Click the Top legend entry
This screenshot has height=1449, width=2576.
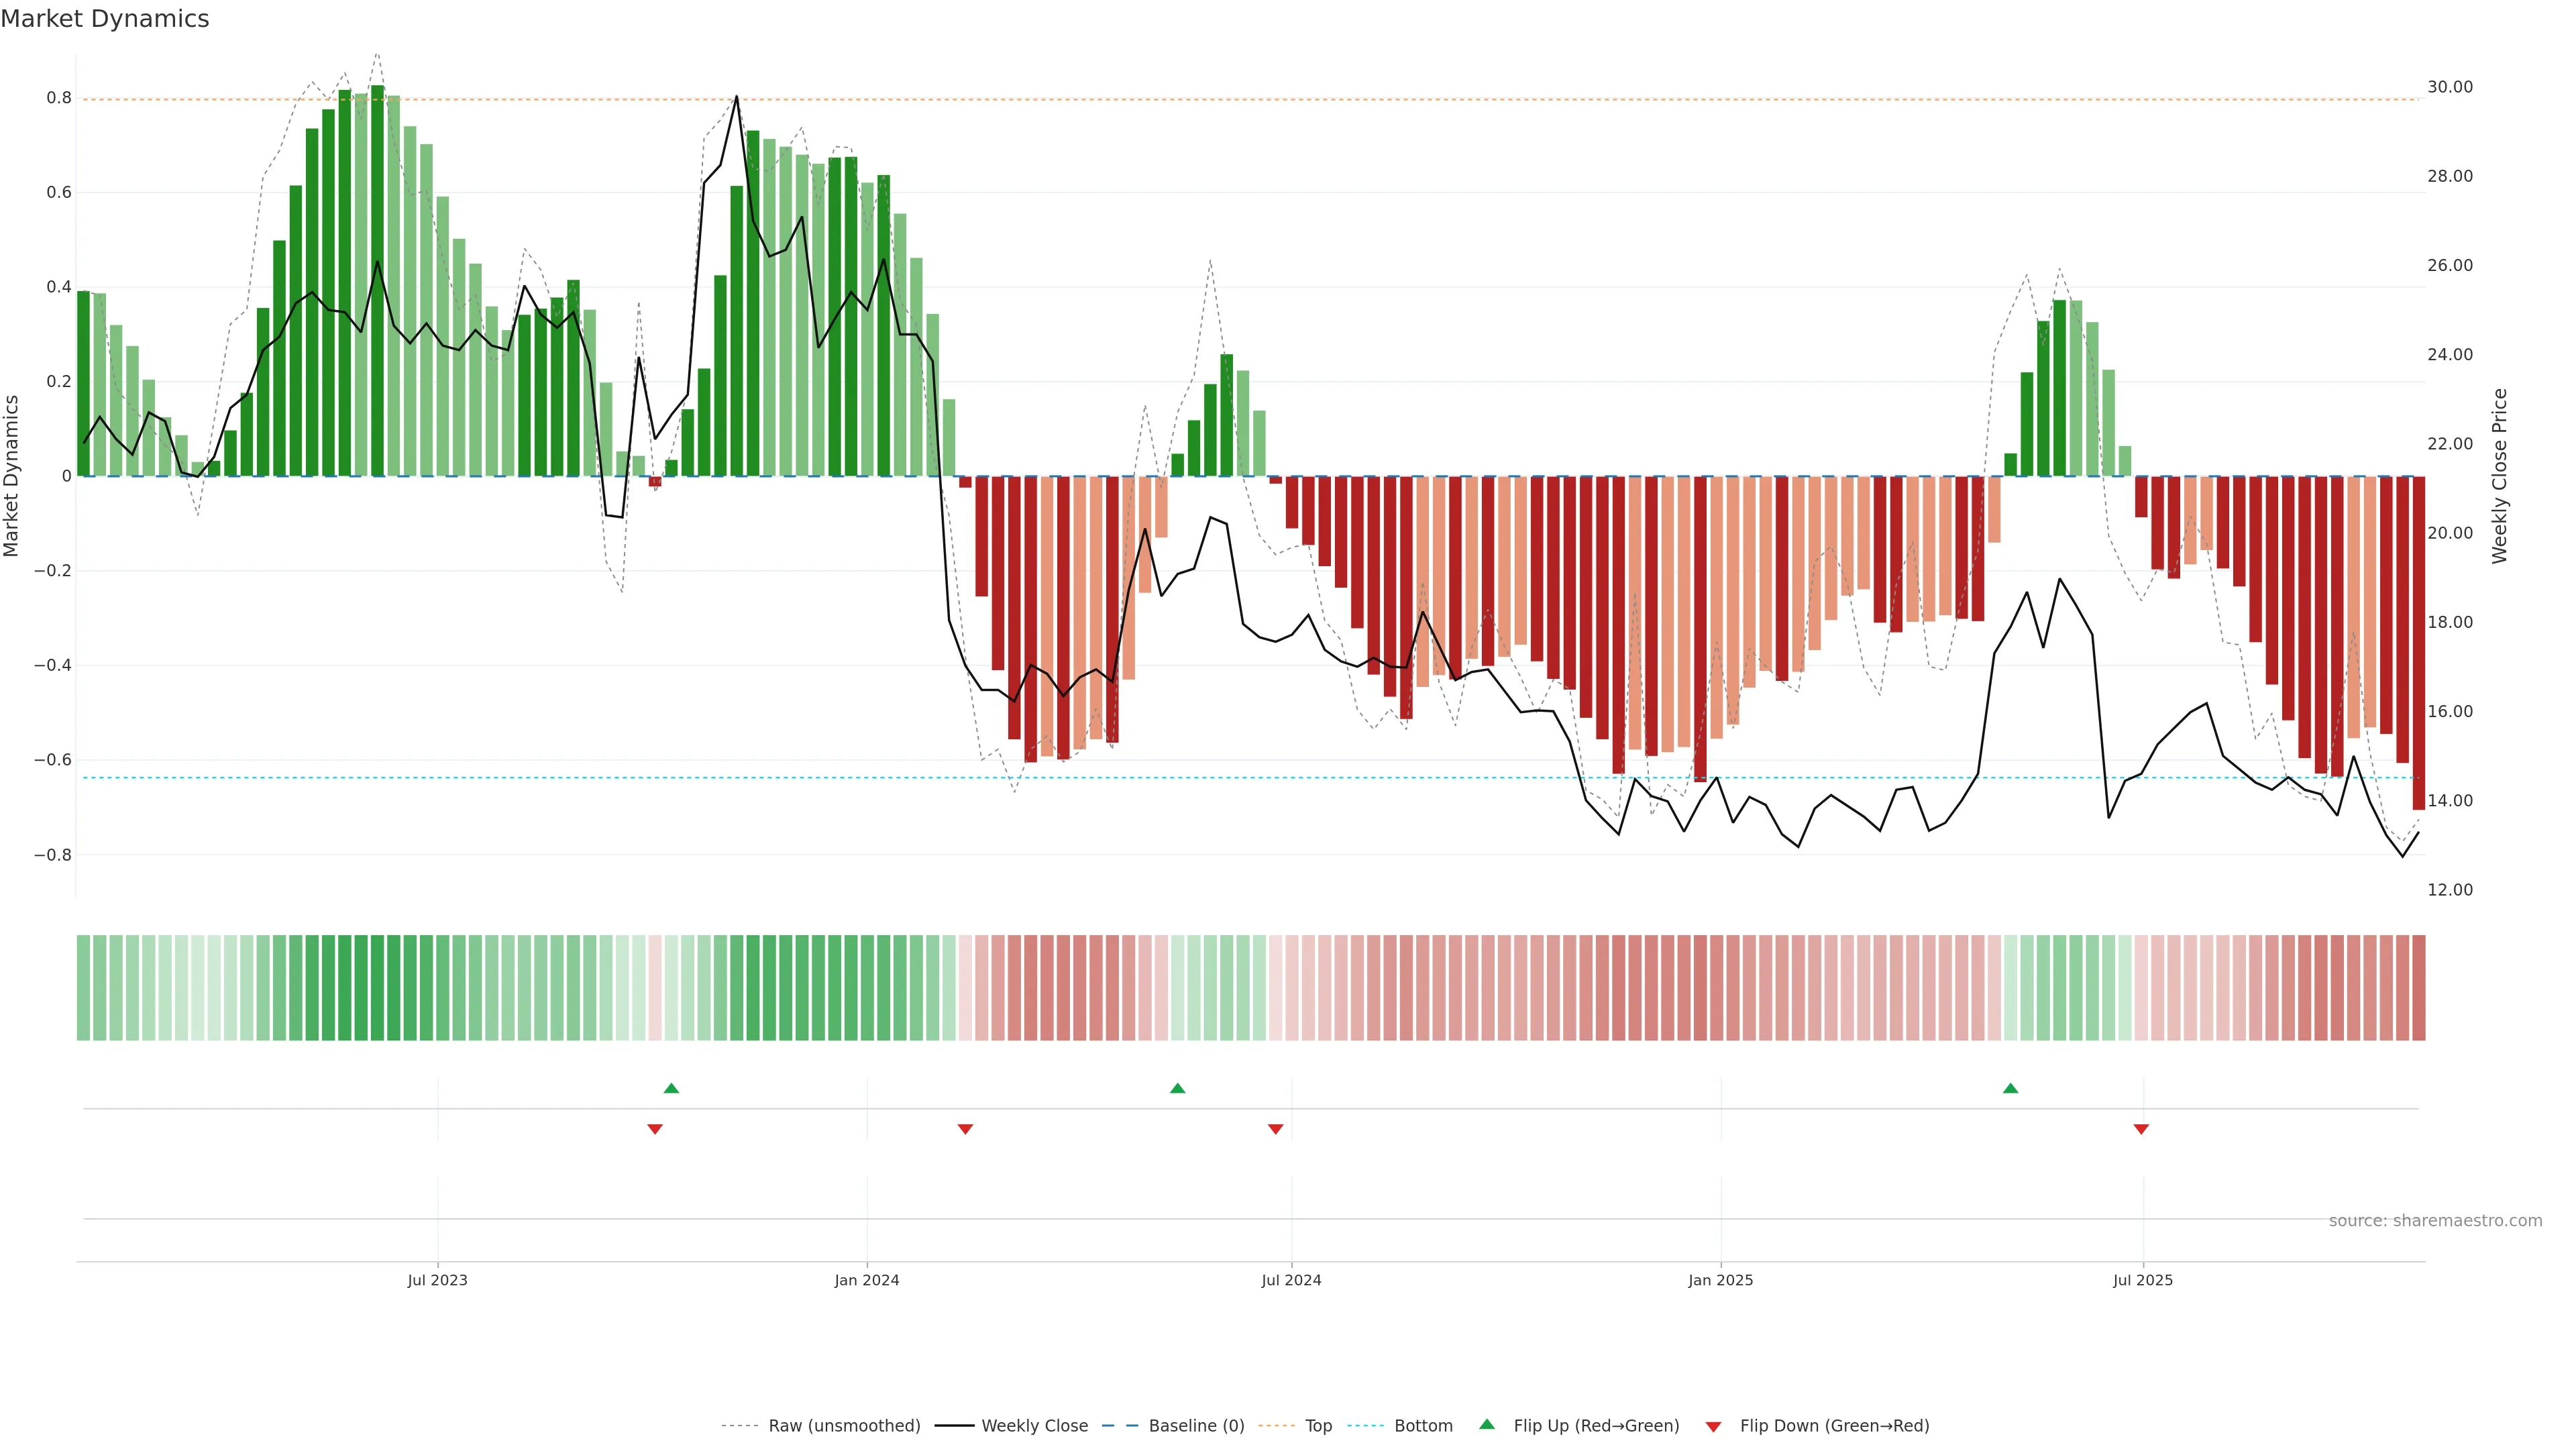[1318, 1426]
